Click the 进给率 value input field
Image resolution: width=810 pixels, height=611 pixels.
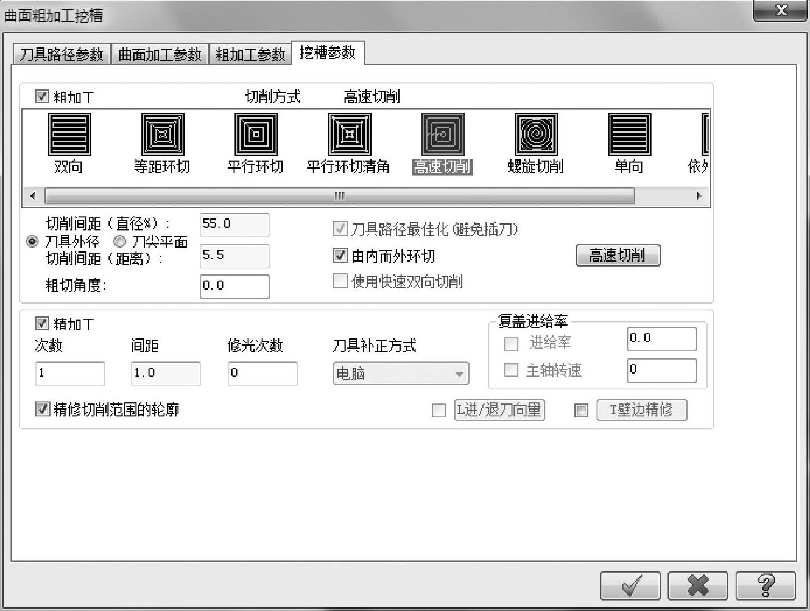pos(661,339)
